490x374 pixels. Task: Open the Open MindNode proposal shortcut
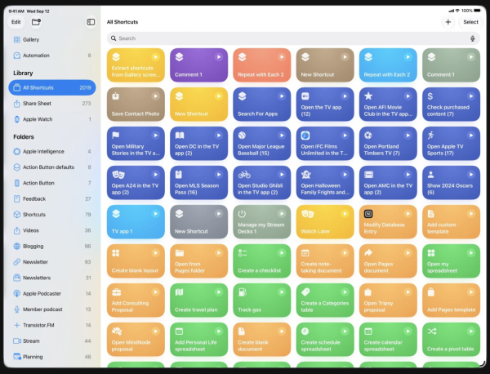tap(136, 340)
